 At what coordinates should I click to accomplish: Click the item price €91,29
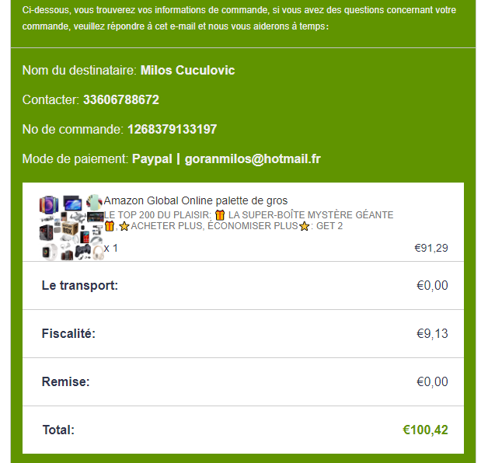tap(431, 249)
